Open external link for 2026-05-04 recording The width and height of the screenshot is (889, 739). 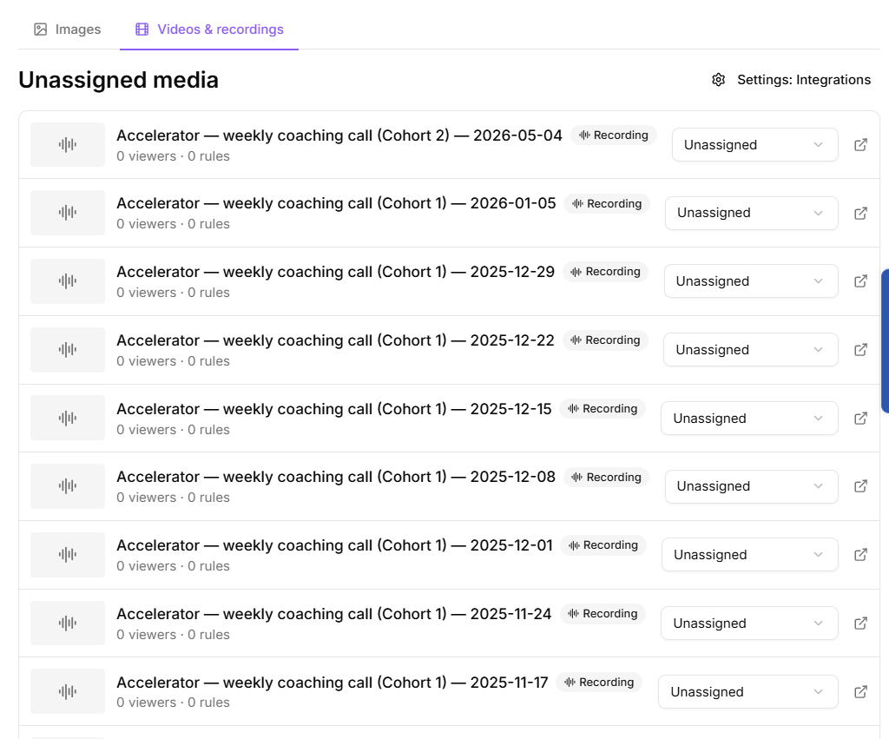(x=860, y=145)
